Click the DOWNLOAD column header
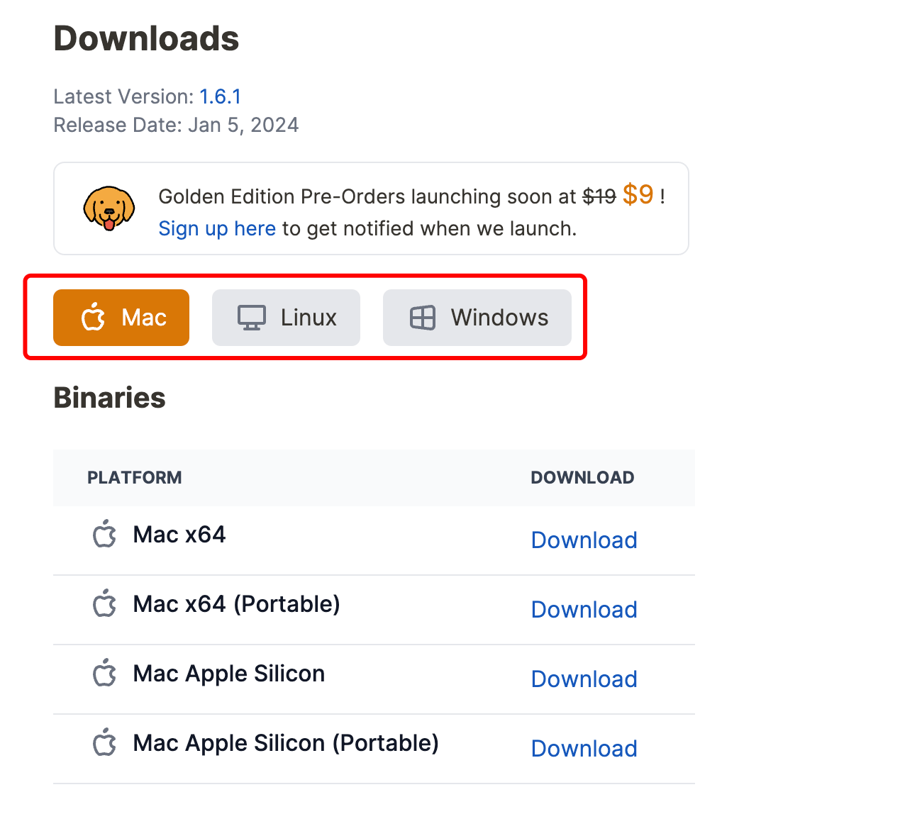Screen dimensions: 922x814 [582, 478]
